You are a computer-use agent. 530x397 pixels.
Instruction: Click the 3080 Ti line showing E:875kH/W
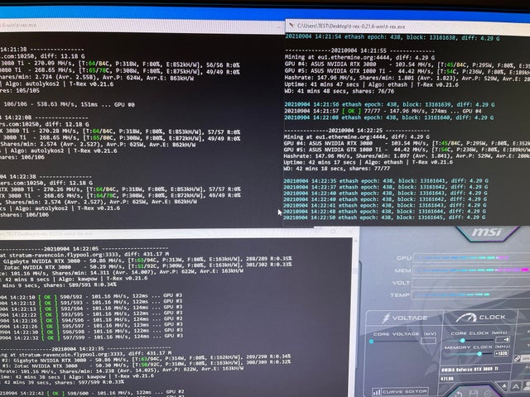(120, 70)
